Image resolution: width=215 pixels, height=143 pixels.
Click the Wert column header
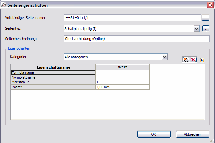click(122, 67)
